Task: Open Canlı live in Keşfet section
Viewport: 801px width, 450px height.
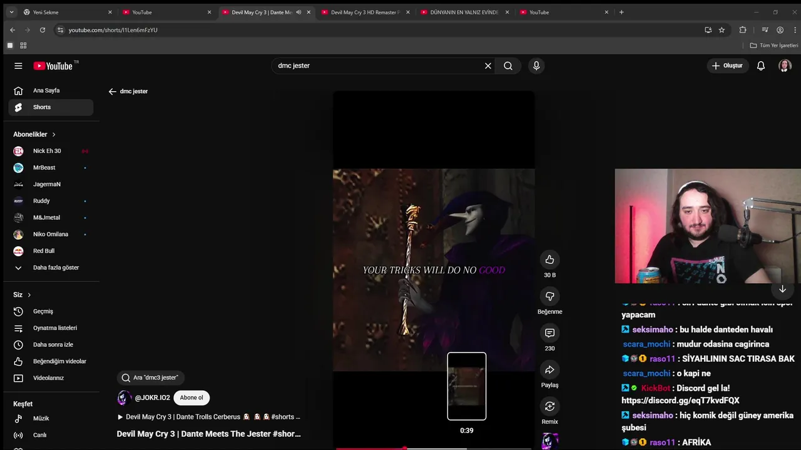Action: pos(51,435)
